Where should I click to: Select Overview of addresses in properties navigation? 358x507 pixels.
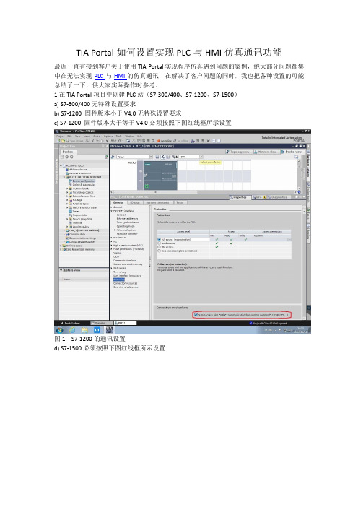click(126, 287)
